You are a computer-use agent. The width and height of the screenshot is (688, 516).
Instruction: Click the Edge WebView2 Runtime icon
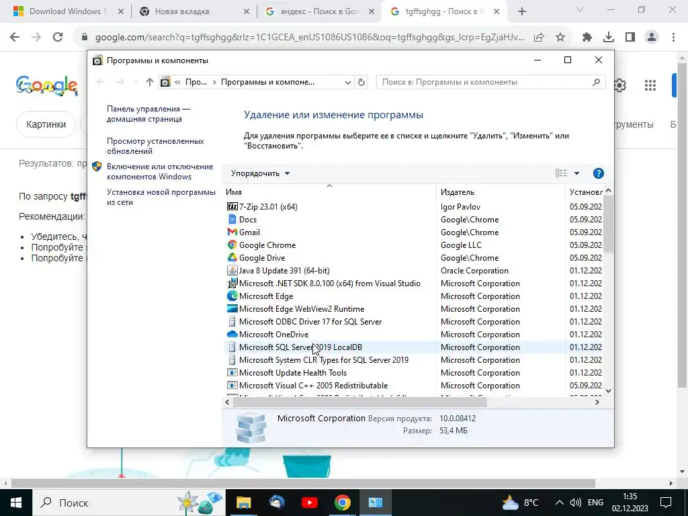(232, 309)
